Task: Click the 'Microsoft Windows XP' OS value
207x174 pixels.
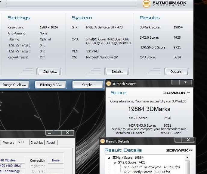Action: 102,57
